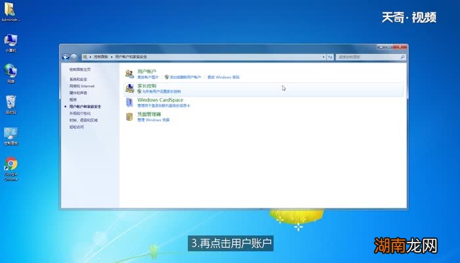Image resolution: width=460 pixels, height=263 pixels.
Task: Select 硬件和声音 in the sidebar
Action: [78, 93]
